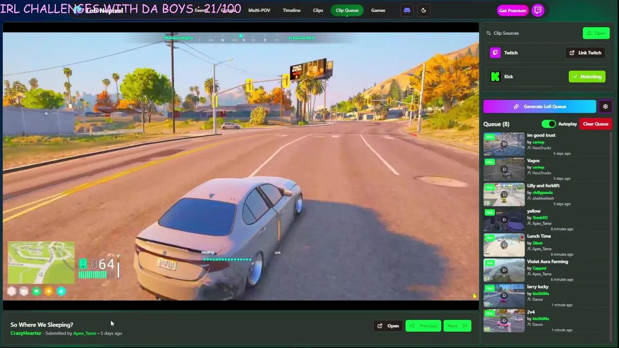
Task: Click the ohehhehheh submitter on 'Lilly and forklift'
Action: 543,198
